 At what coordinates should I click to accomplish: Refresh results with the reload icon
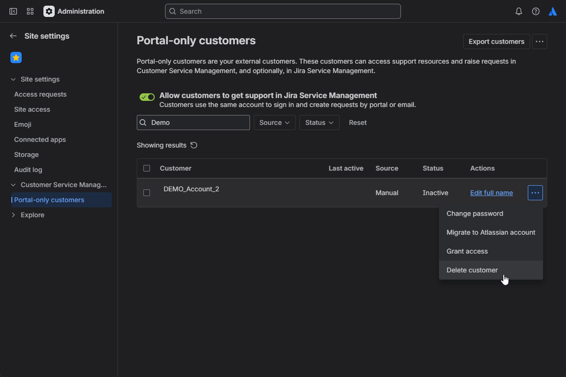[x=194, y=145]
